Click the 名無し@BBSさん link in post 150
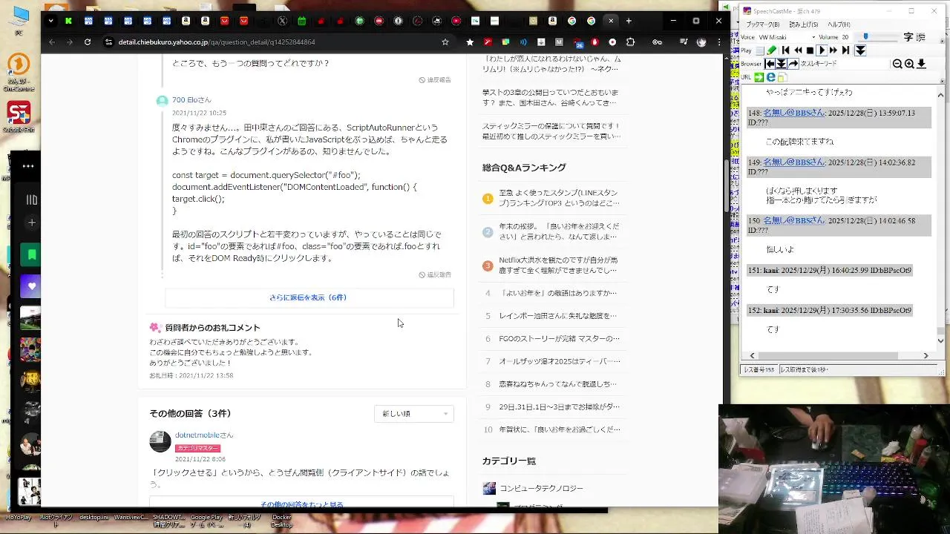Screen dimensions: 950x534 794,221
